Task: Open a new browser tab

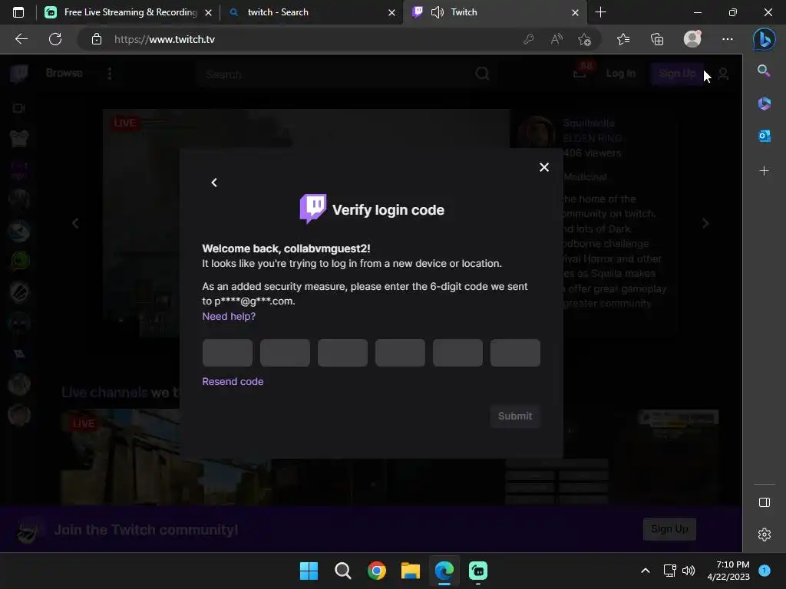Action: (x=600, y=12)
